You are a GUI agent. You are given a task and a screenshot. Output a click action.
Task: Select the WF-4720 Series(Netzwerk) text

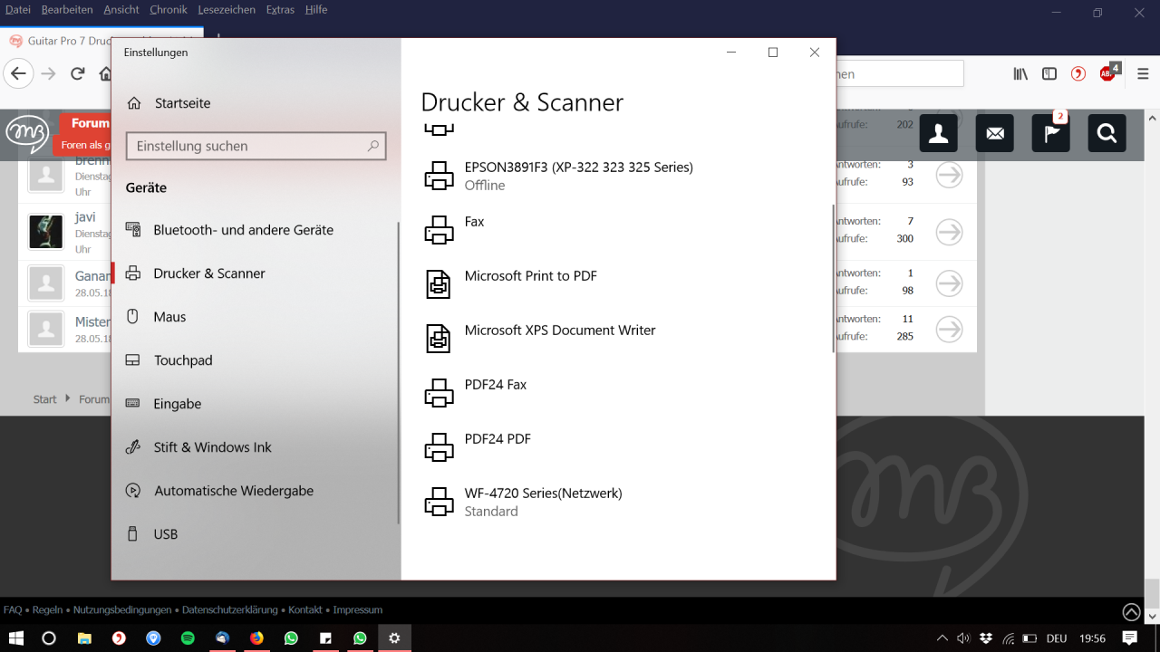click(x=544, y=494)
